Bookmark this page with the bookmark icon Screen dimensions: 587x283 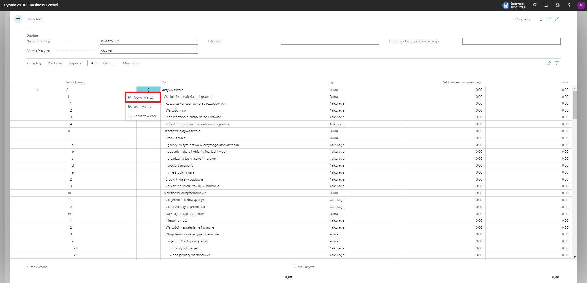541,19
